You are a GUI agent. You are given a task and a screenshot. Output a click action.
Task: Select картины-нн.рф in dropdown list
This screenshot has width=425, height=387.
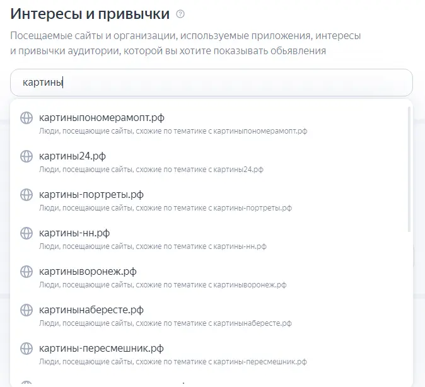click(x=74, y=233)
